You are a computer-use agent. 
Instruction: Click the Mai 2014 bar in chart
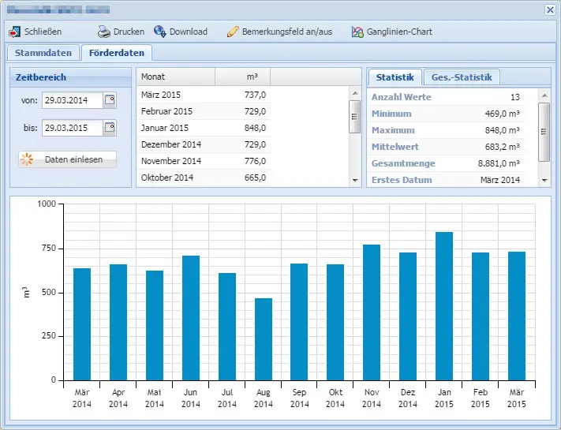tap(155, 325)
